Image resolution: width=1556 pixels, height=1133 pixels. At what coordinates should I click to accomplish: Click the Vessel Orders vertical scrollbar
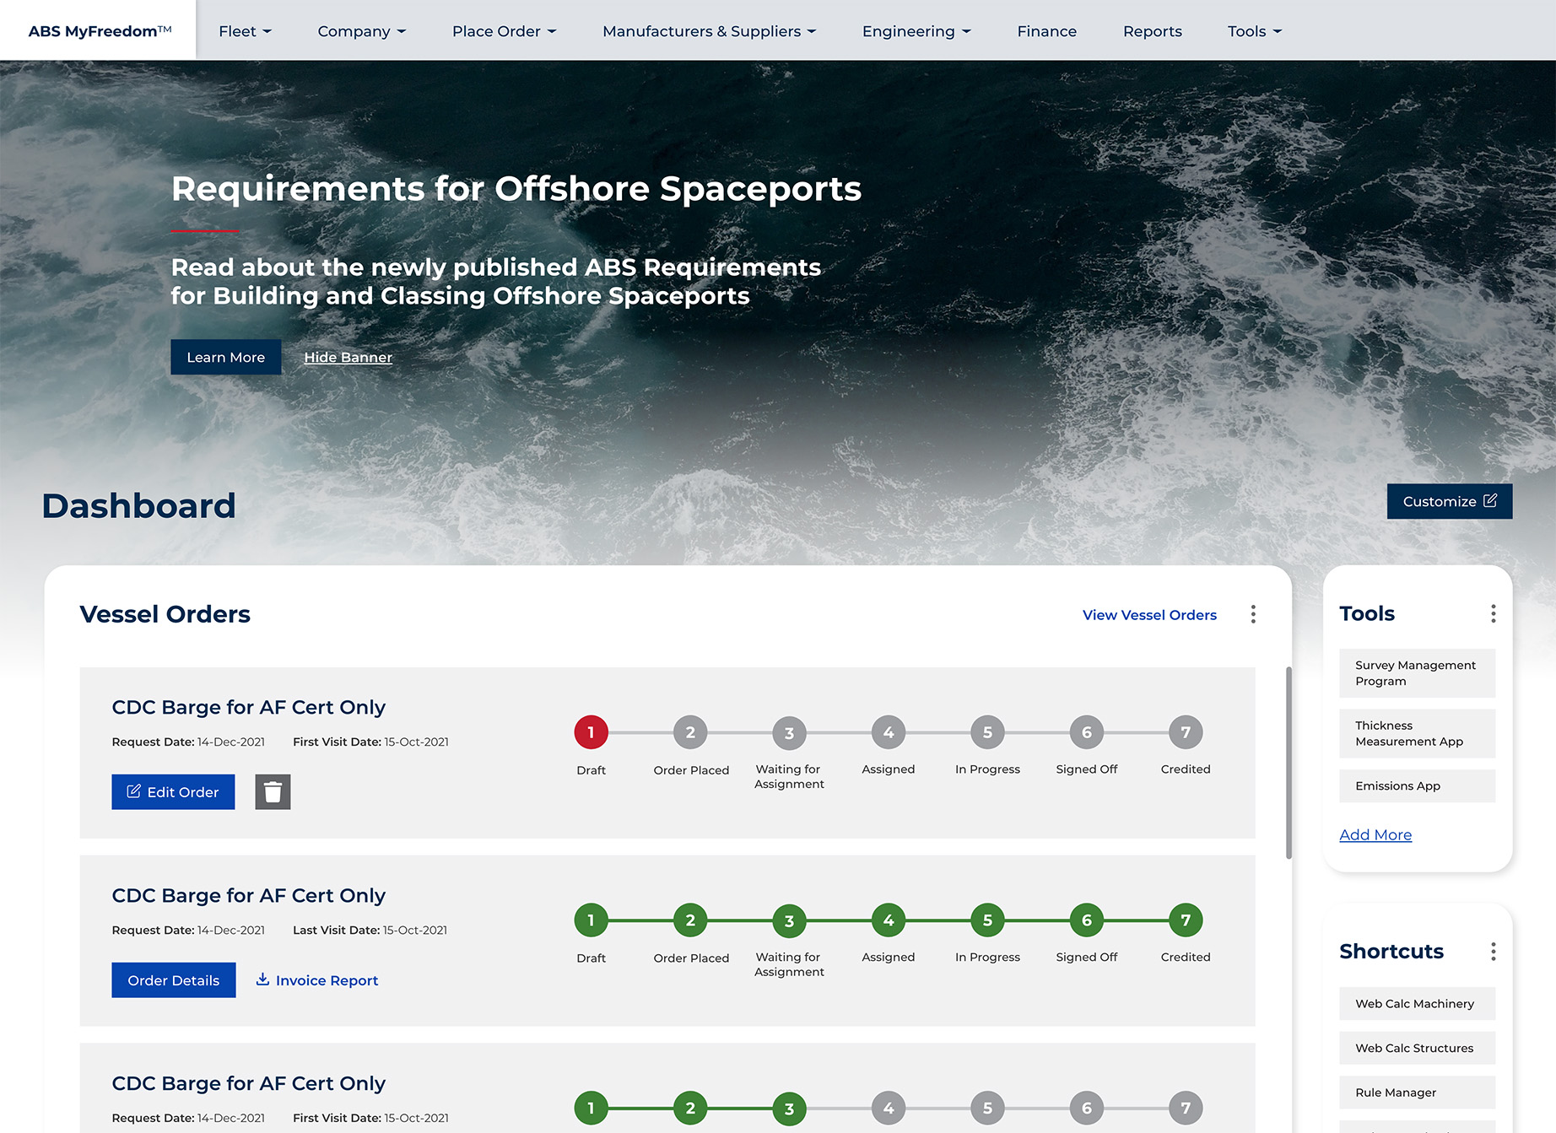click(1289, 763)
